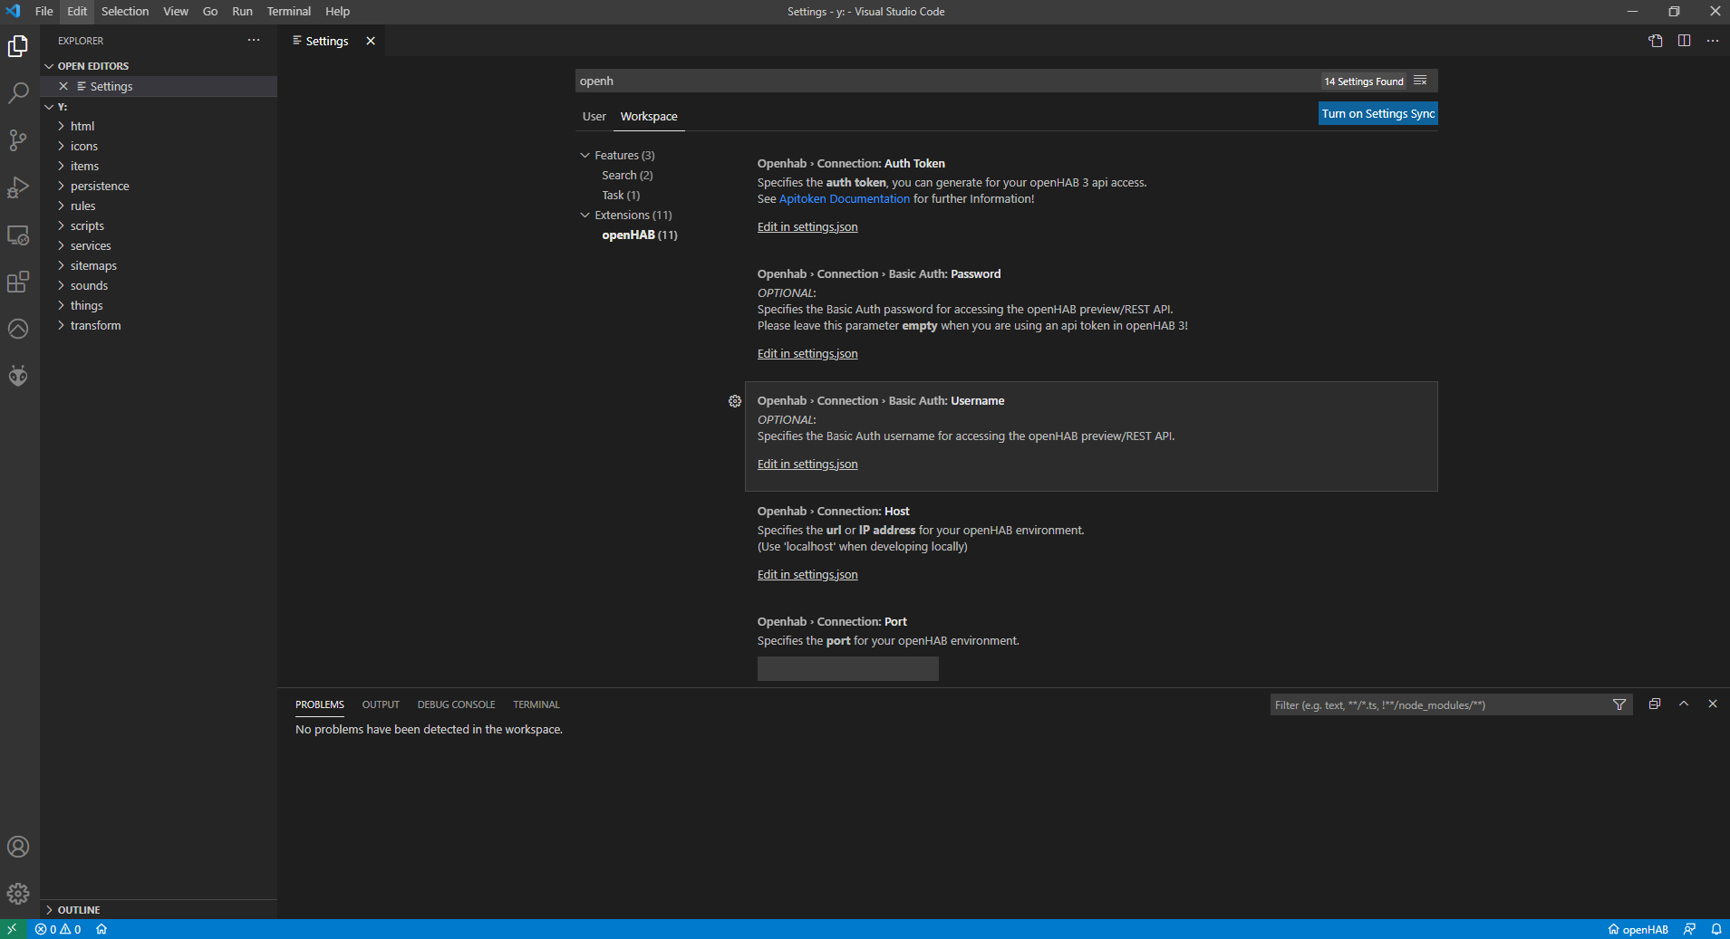This screenshot has height=939, width=1730.
Task: Click Open Settings (JSON) icon
Action: pos(1656,41)
